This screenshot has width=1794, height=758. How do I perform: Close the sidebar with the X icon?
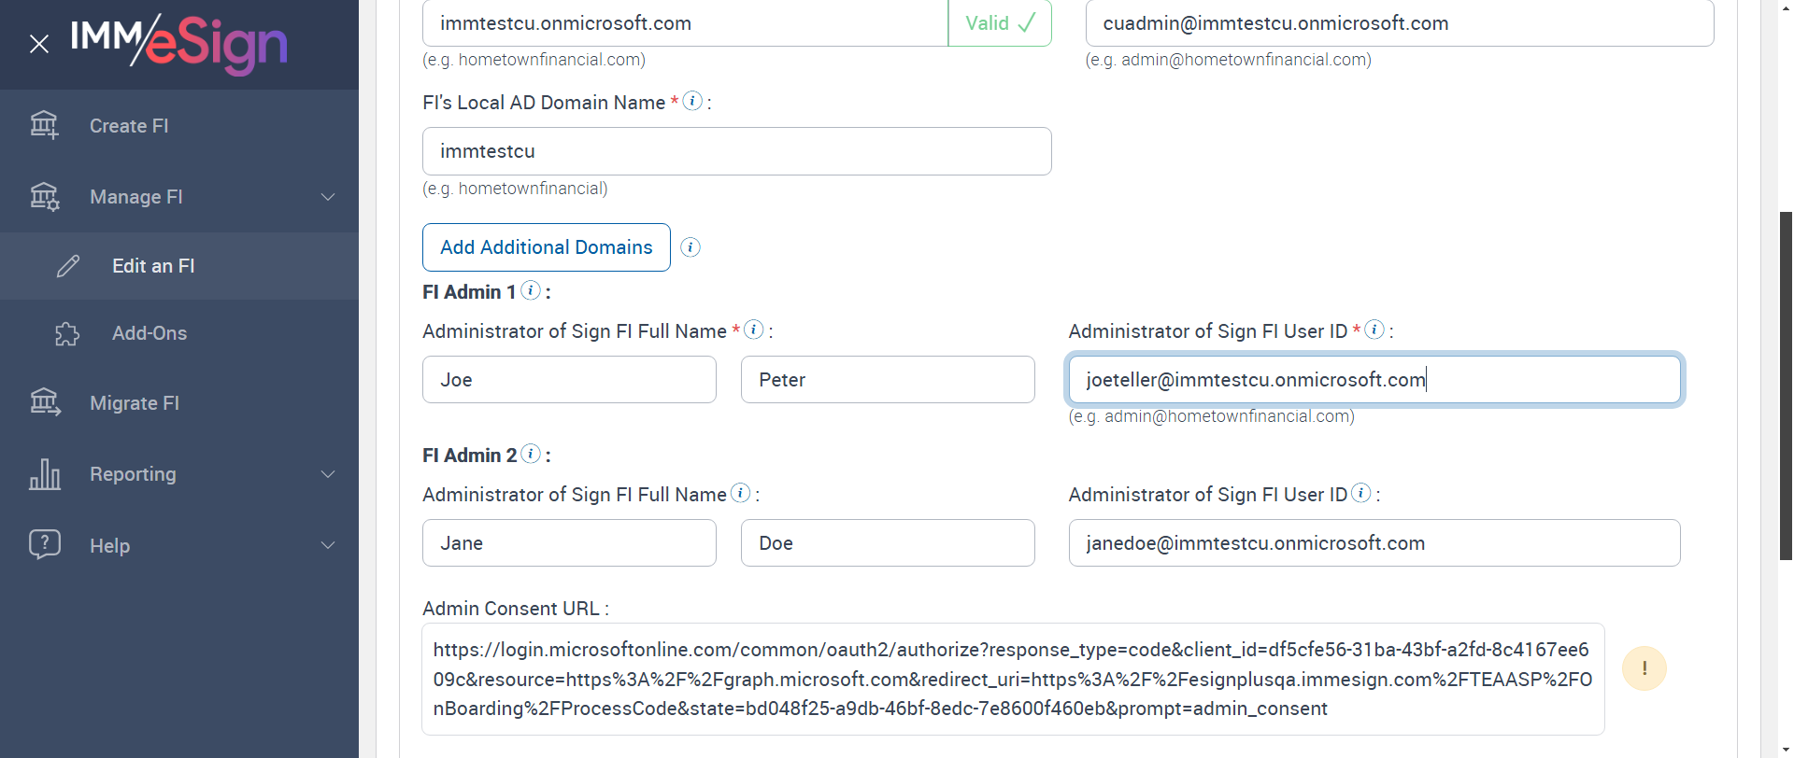coord(39,44)
